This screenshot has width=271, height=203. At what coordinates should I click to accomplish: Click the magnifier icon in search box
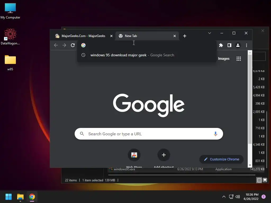(82, 133)
